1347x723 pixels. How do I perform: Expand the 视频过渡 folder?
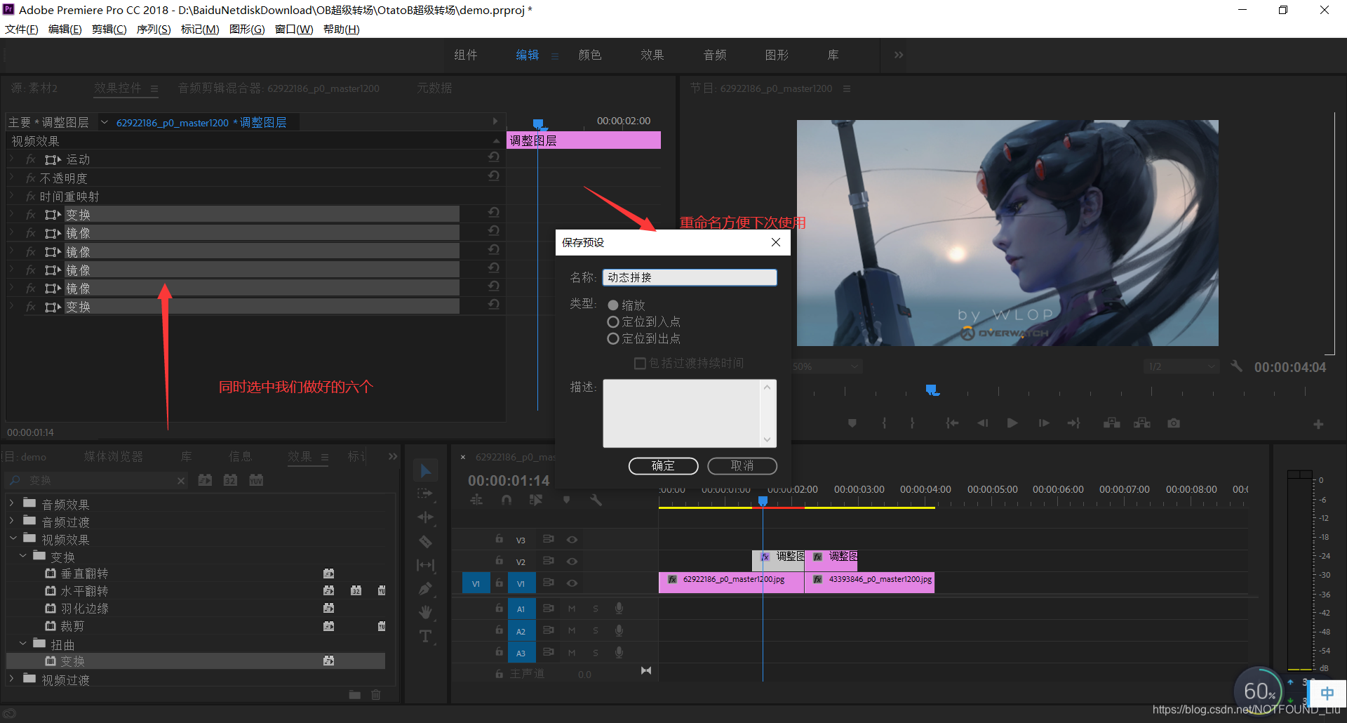point(11,679)
